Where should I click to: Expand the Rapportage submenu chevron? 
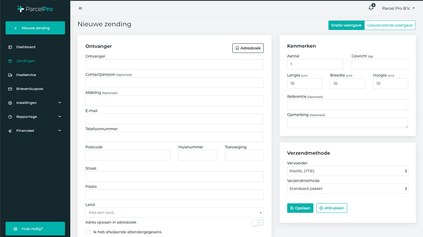(x=60, y=117)
